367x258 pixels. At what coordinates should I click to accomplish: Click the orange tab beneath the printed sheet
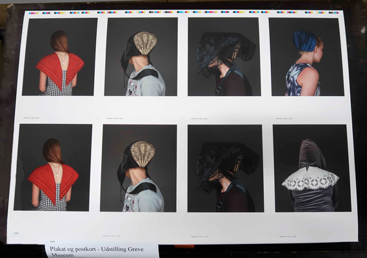pyautogui.click(x=184, y=246)
